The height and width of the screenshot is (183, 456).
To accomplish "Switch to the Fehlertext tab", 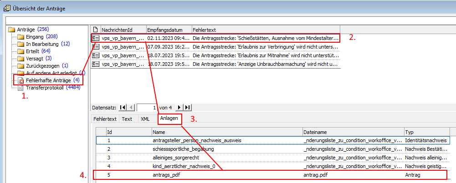I will [104, 119].
